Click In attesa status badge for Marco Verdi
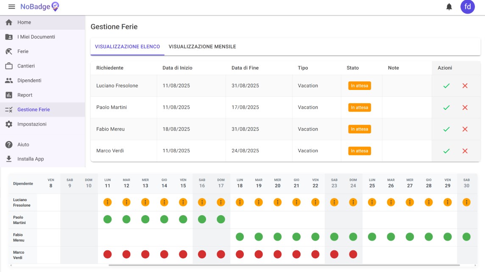485x272 pixels. (x=359, y=151)
